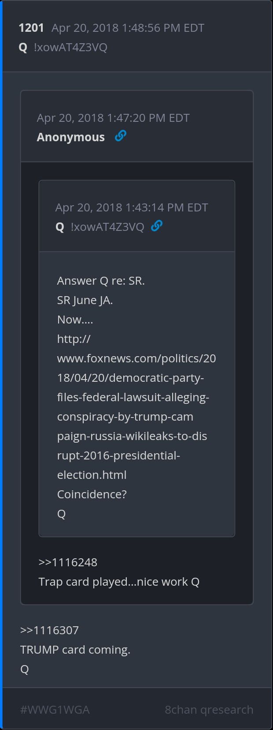The image size is (273, 730).
Task: Click the "SR June JA." line
Action: click(85, 300)
